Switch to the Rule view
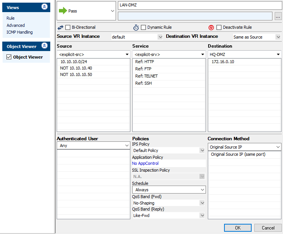Image resolution: width=283 pixels, height=234 pixels. point(11,18)
